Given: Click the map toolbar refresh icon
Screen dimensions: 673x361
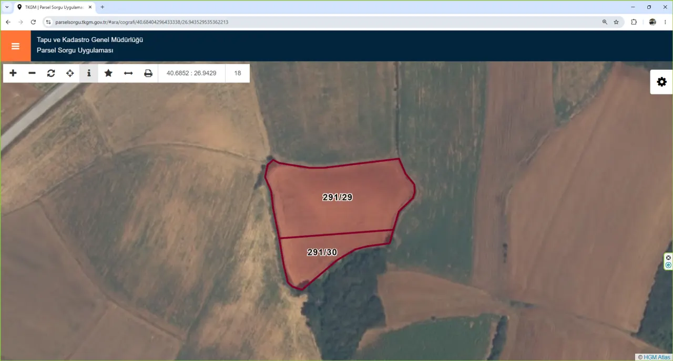Looking at the screenshot, I should (51, 73).
